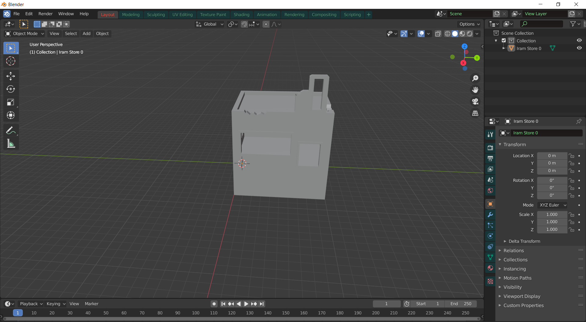Toggle X-ray display in viewport header
The width and height of the screenshot is (586, 322).
pyautogui.click(x=438, y=34)
